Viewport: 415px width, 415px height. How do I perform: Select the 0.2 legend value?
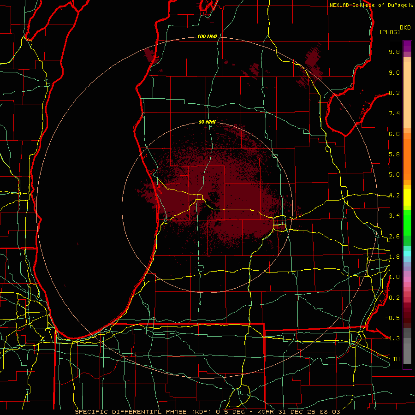tap(394, 298)
